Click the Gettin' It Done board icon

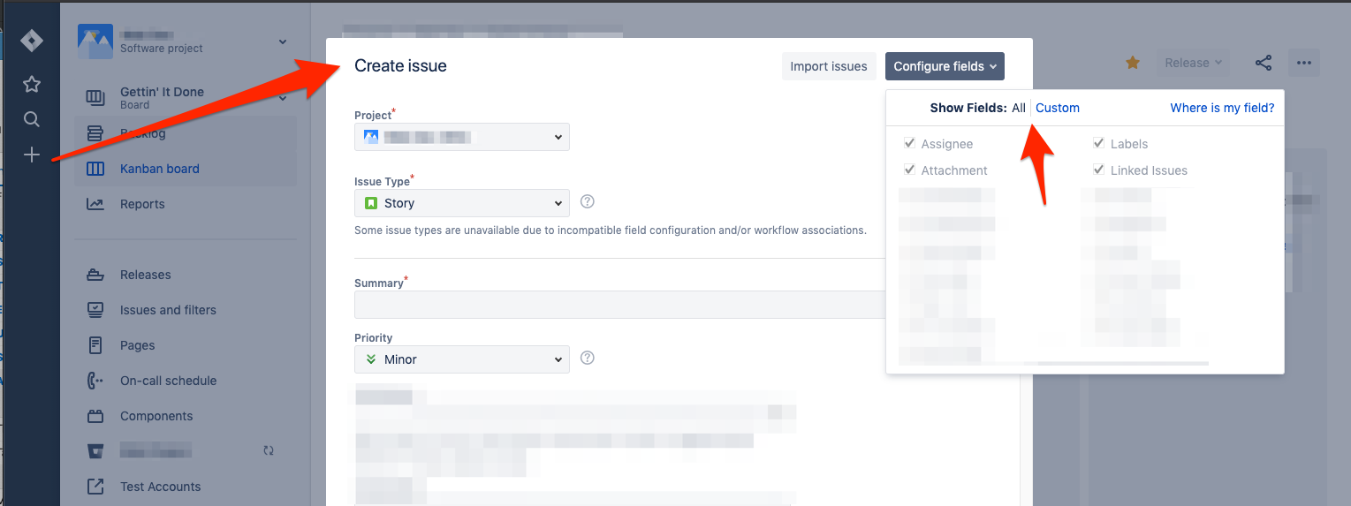95,97
